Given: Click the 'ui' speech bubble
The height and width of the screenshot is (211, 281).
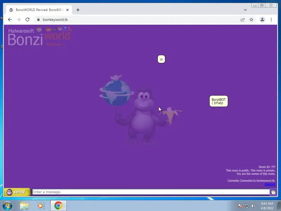Looking at the screenshot, I should pyautogui.click(x=161, y=59).
